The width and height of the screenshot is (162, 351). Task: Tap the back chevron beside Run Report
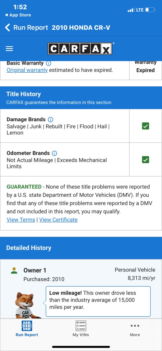pos(8,27)
